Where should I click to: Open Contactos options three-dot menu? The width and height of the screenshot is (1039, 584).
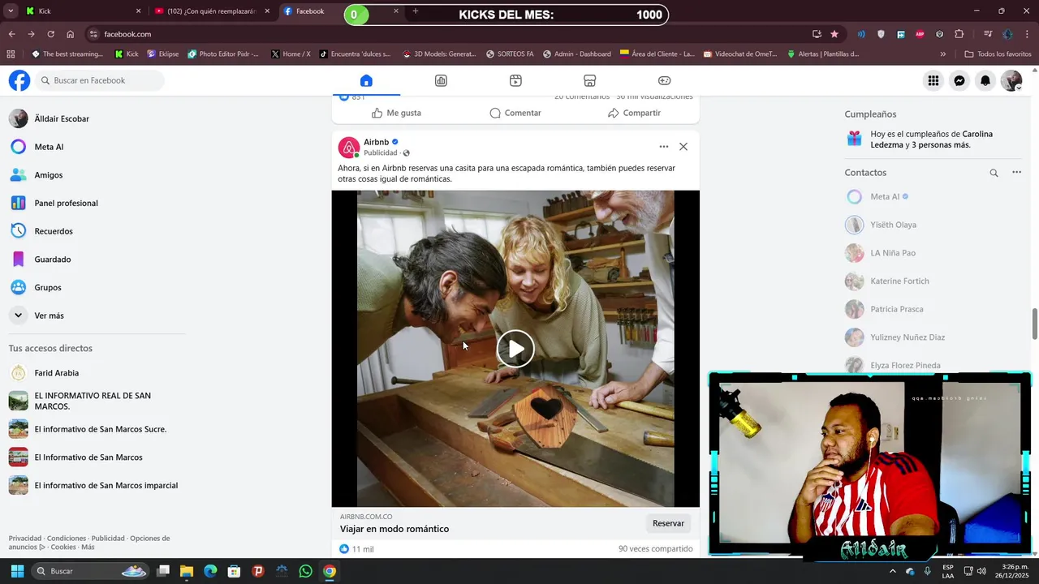pyautogui.click(x=1016, y=173)
